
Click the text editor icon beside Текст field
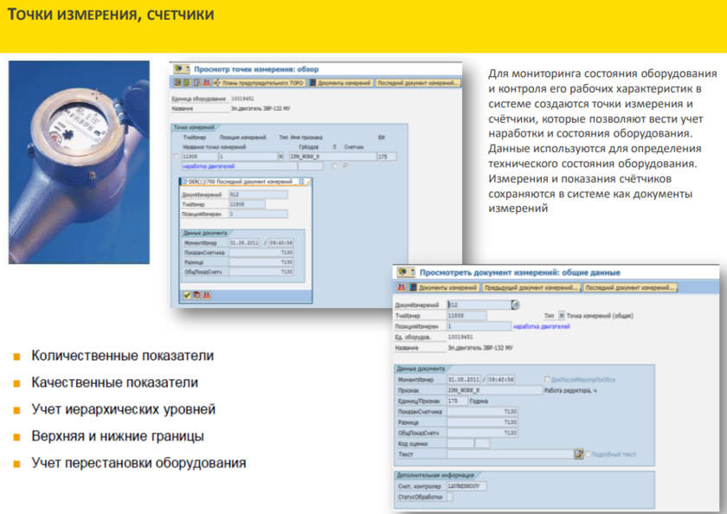point(578,453)
